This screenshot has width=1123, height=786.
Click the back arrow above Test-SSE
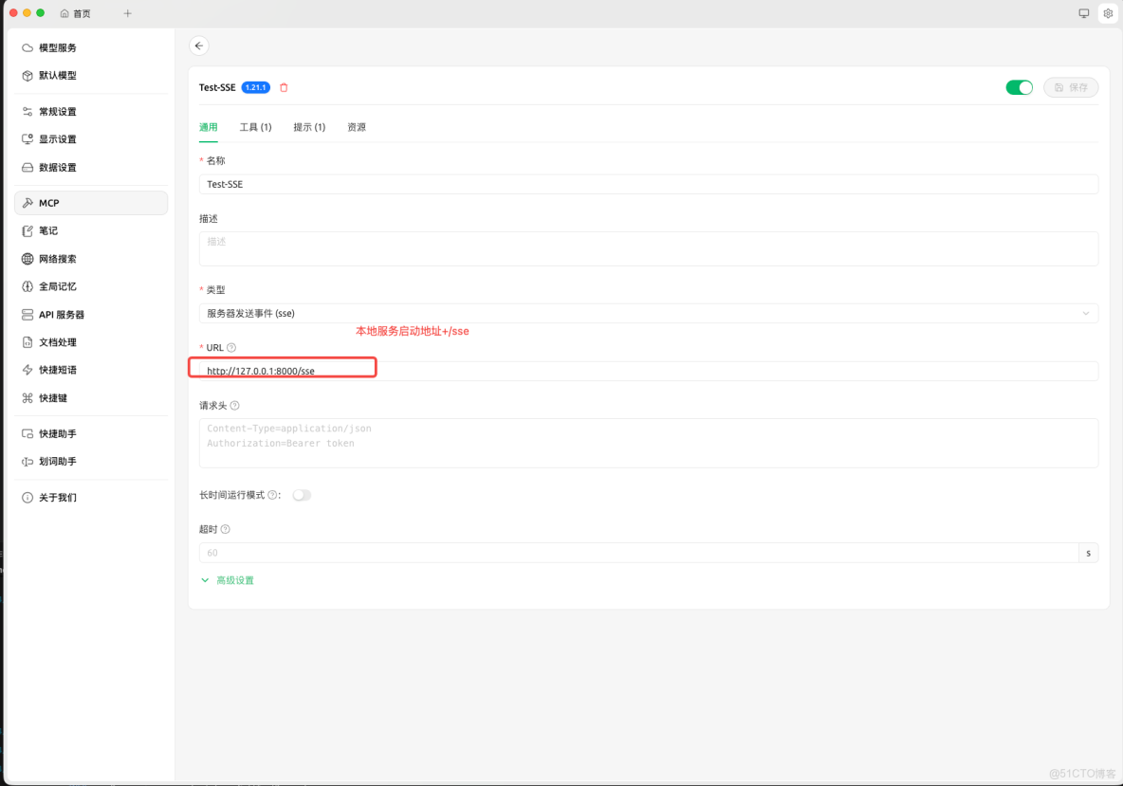click(x=199, y=45)
